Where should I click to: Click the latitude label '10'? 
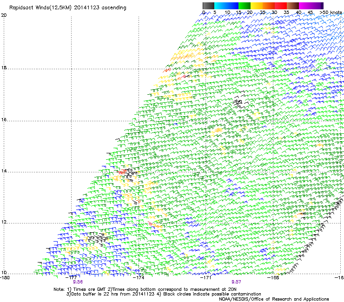pos(4,273)
